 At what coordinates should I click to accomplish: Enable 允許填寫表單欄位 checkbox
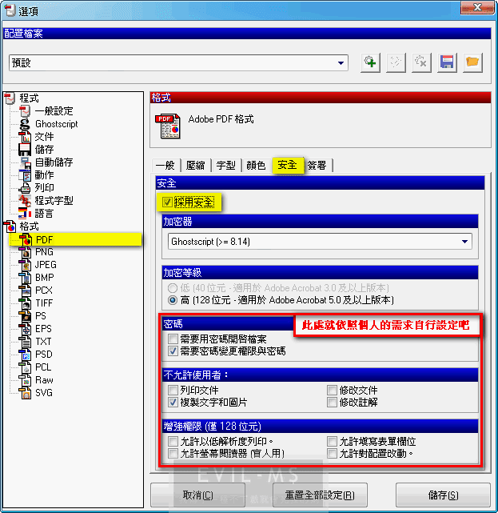pyautogui.click(x=332, y=441)
